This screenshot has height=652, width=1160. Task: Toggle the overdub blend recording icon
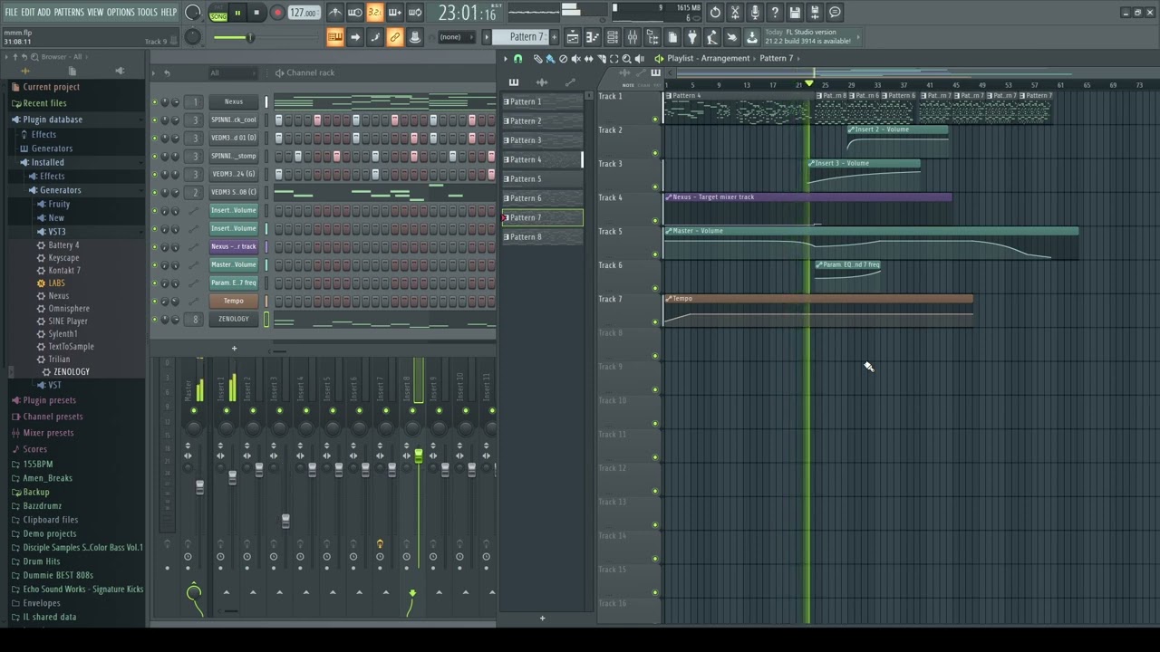(x=395, y=13)
